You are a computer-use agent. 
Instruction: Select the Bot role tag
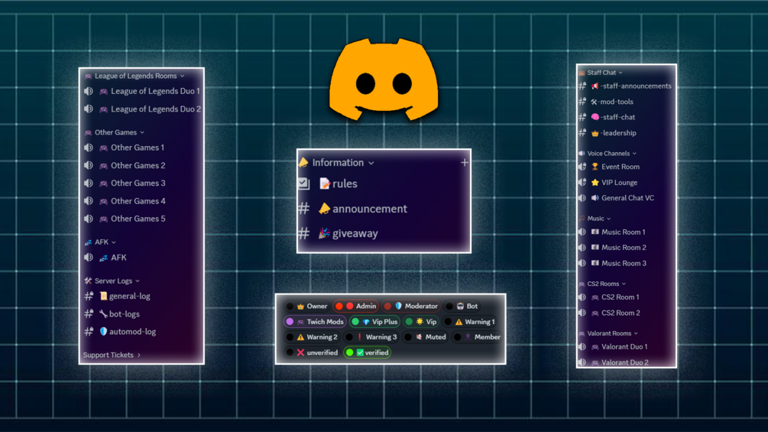point(462,306)
